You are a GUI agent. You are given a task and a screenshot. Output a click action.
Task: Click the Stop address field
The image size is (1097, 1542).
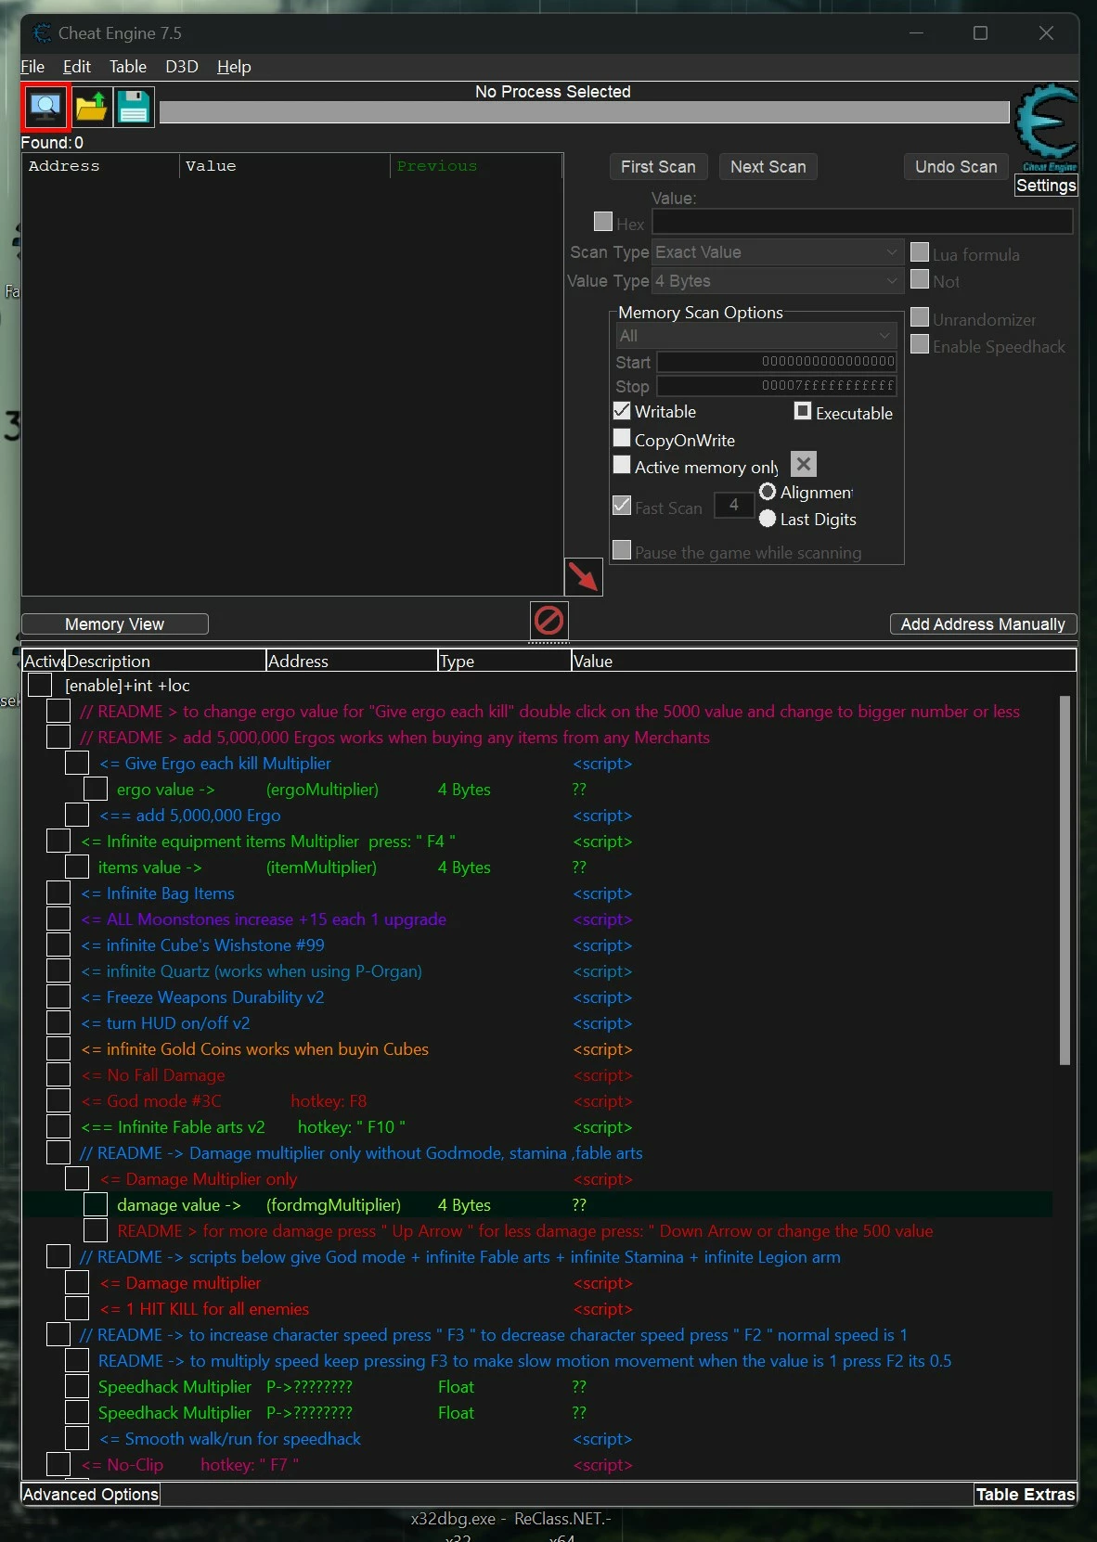click(777, 386)
